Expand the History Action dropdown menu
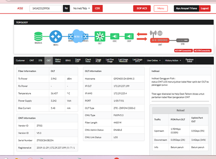Viewport: 216px width, 159px height. pyautogui.click(x=173, y=61)
